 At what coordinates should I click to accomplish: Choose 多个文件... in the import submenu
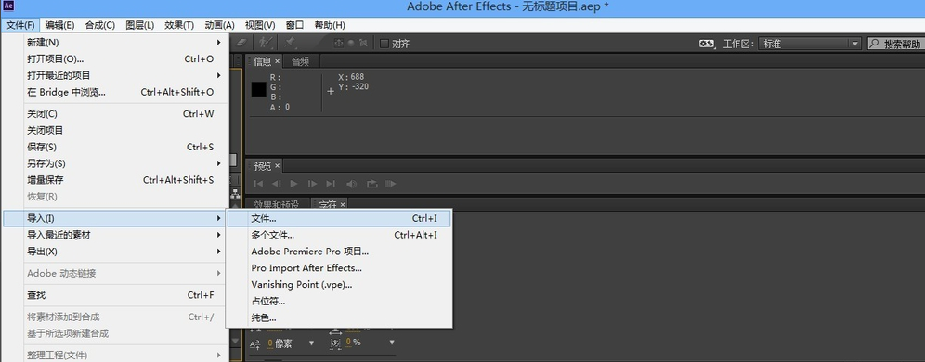339,235
